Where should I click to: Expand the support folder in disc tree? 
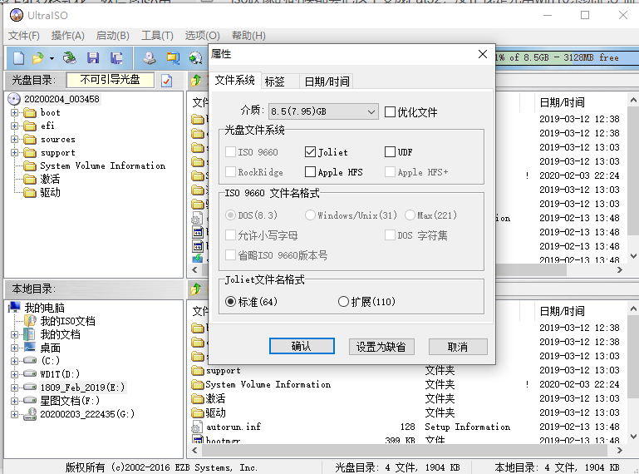point(14,152)
